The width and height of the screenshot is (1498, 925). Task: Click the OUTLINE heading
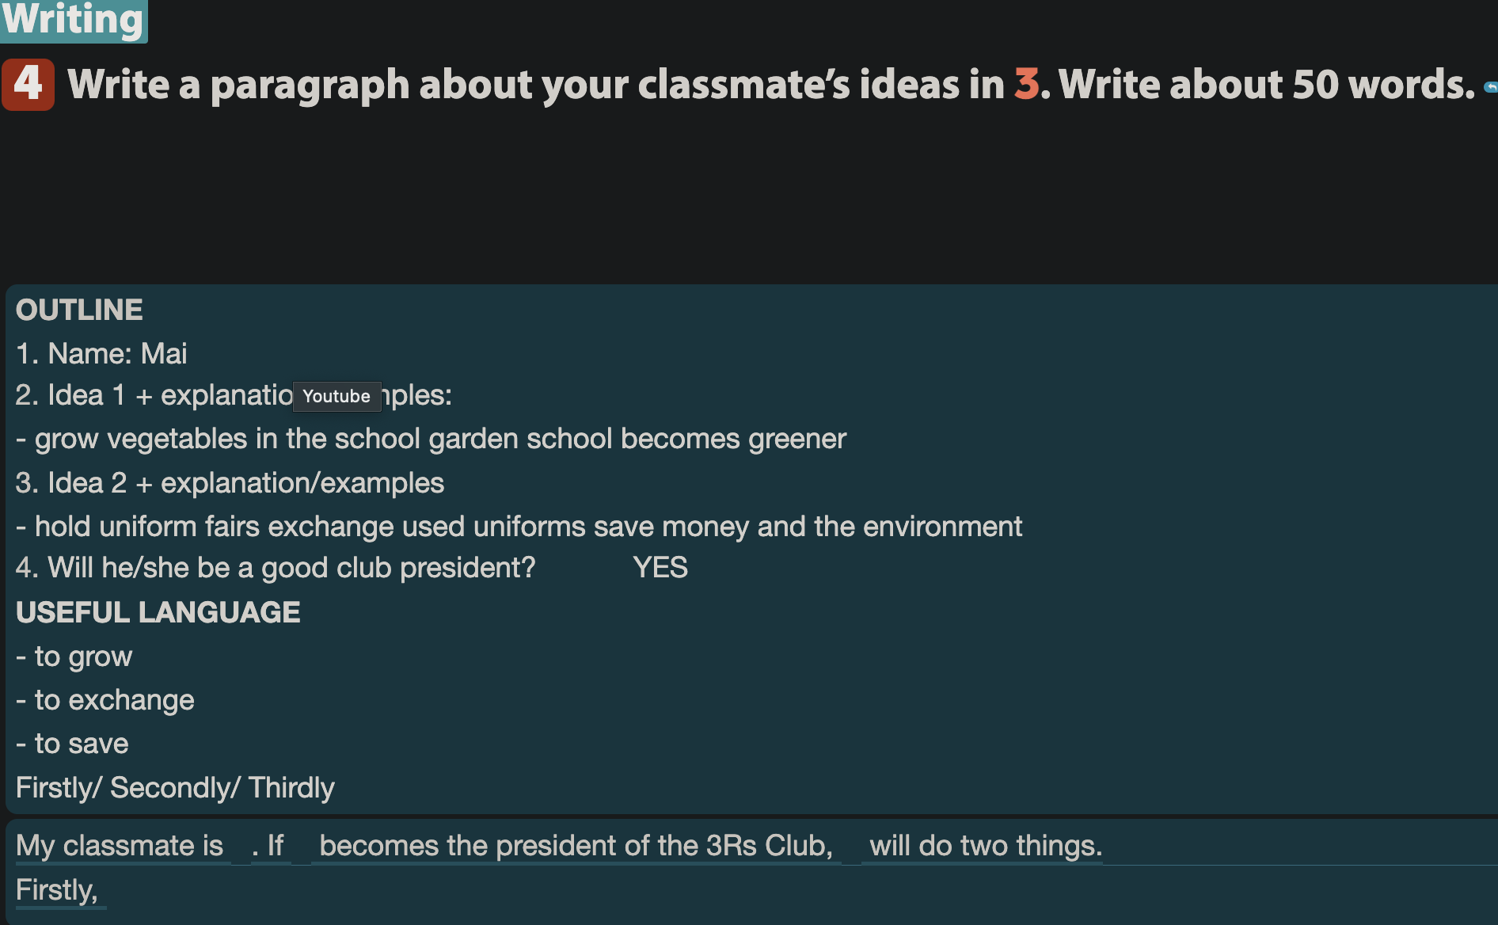(x=79, y=310)
